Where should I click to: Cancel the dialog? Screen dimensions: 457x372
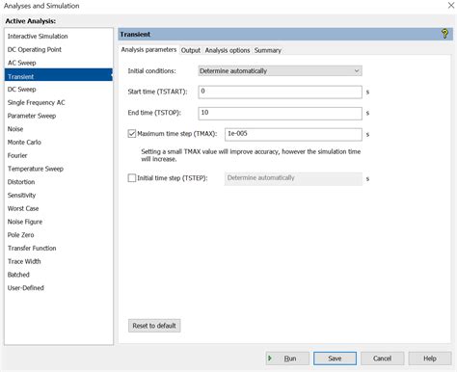pyautogui.click(x=382, y=359)
